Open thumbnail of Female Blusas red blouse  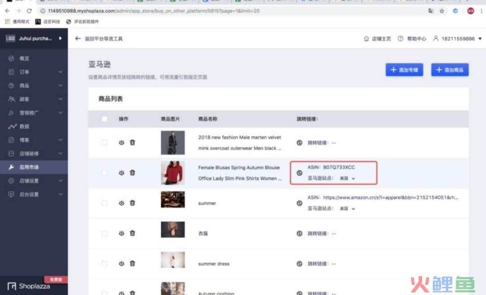click(x=173, y=173)
